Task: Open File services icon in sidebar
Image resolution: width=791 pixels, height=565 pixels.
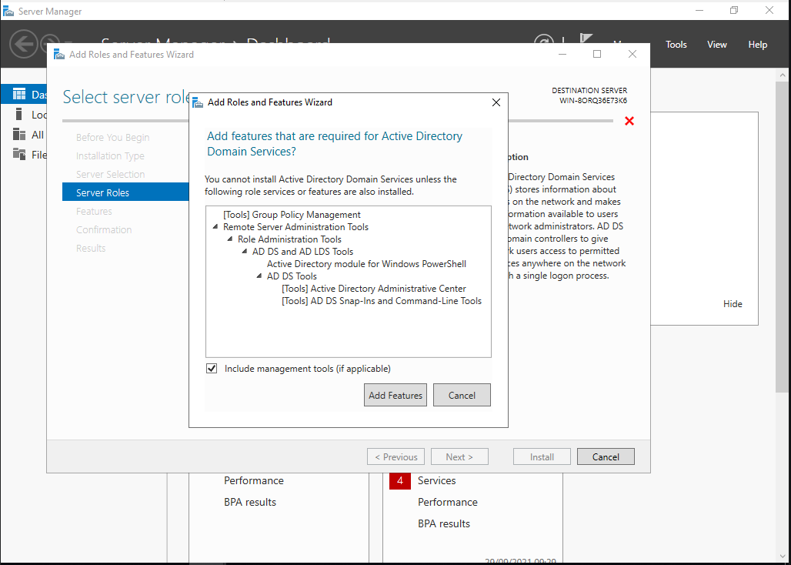Action: 19,154
